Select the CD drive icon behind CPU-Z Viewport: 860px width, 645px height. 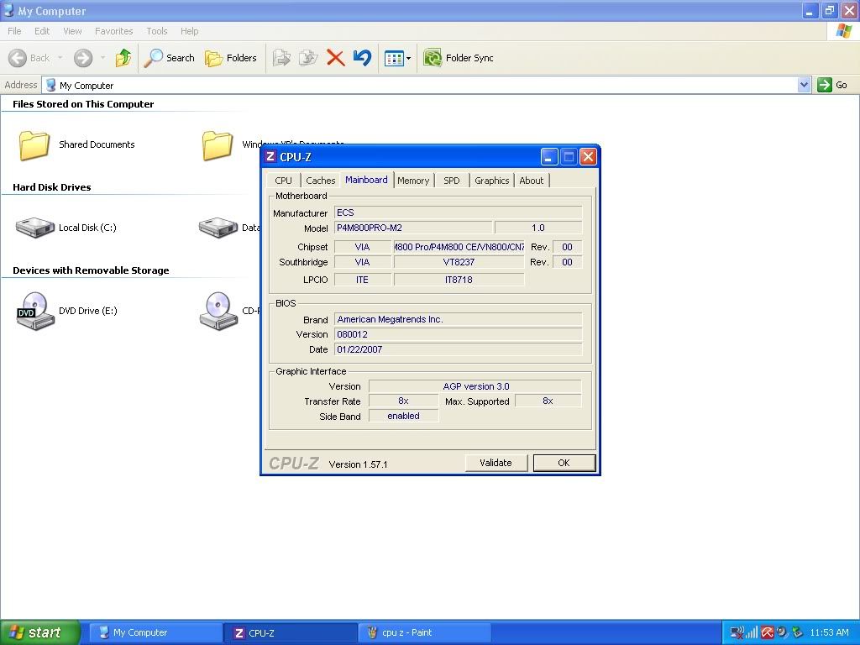pos(218,311)
